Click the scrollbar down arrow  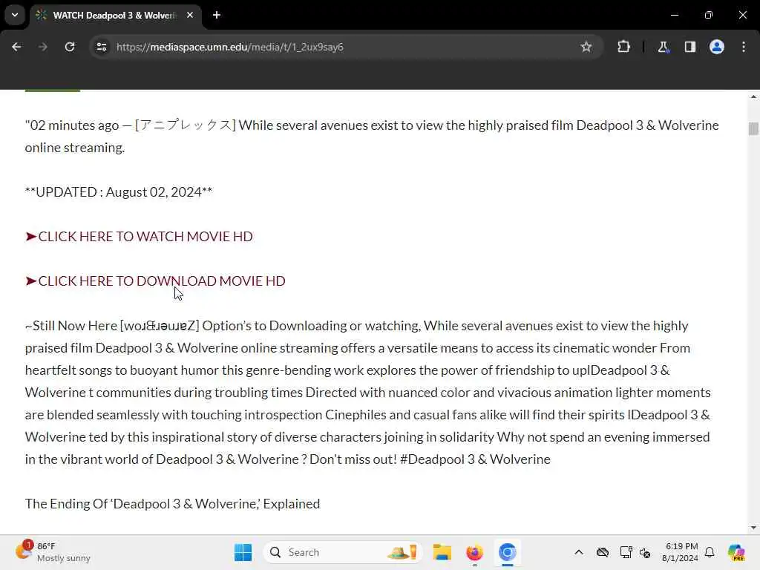753,528
